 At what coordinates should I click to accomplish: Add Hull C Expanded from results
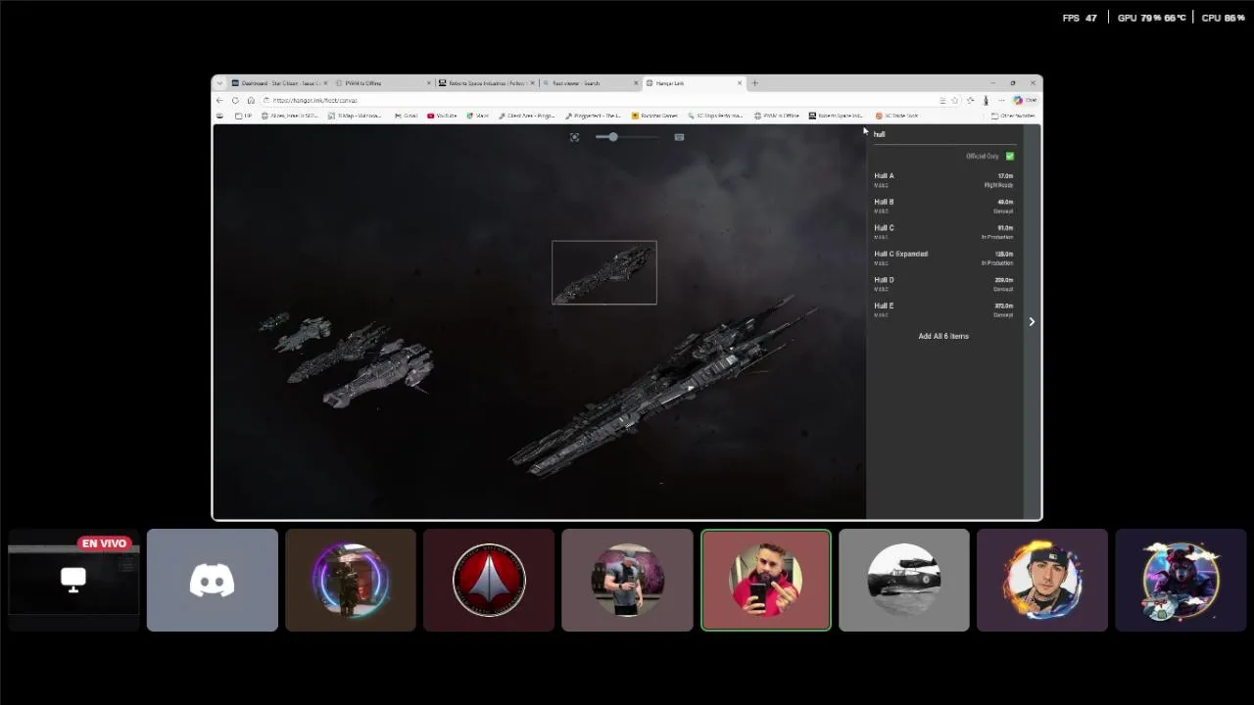click(943, 258)
